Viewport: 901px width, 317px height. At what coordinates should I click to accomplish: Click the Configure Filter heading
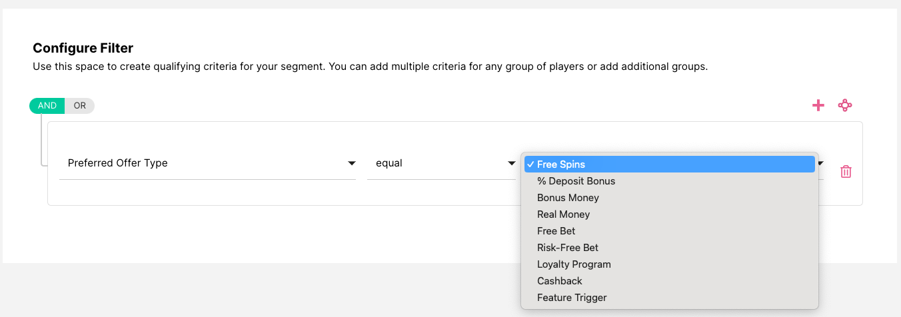[83, 48]
